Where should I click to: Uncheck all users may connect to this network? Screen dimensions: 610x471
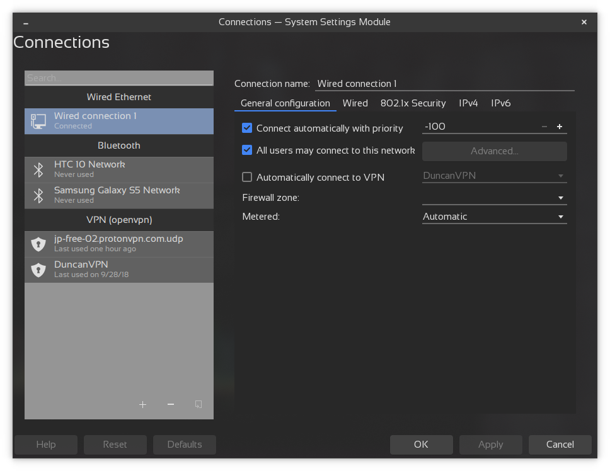pyautogui.click(x=246, y=150)
